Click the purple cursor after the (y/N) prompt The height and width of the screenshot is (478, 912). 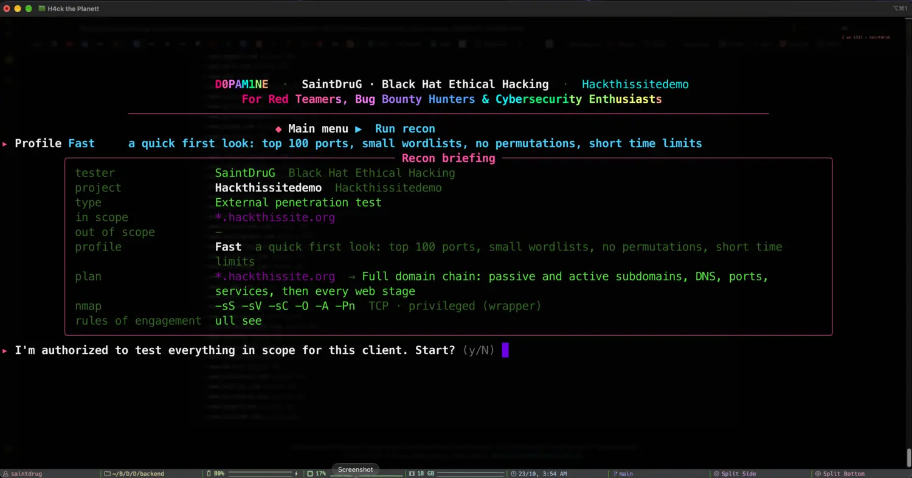pos(505,350)
